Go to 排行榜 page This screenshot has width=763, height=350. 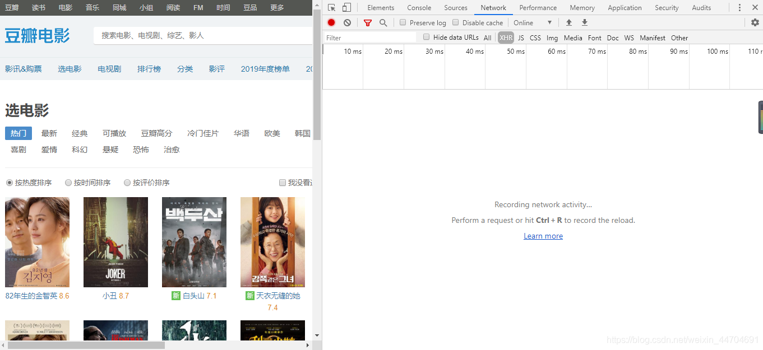(149, 69)
